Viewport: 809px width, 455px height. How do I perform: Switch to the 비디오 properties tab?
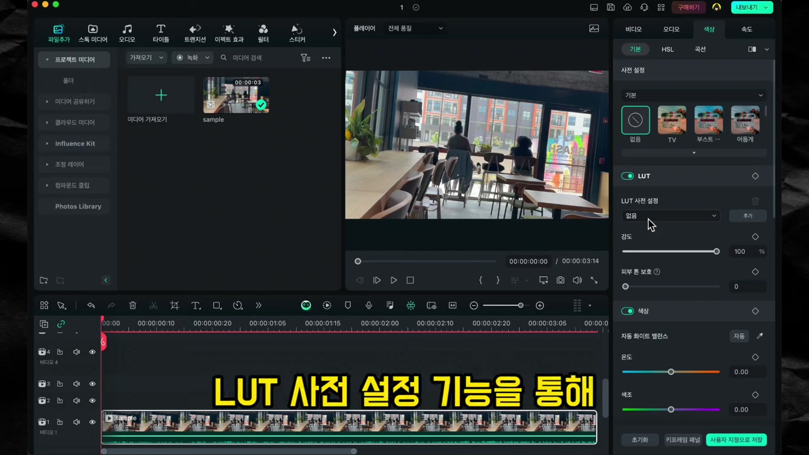(x=633, y=29)
